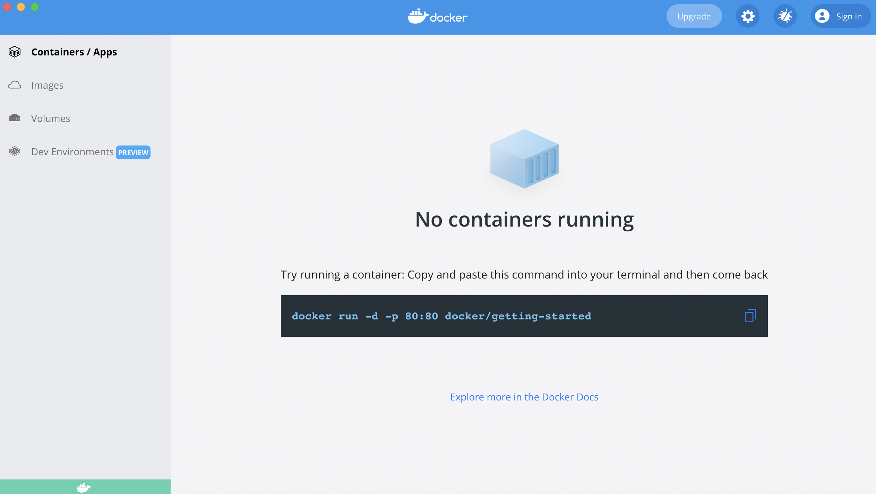Click the blue container cube illustration
The height and width of the screenshot is (494, 876).
(x=524, y=159)
